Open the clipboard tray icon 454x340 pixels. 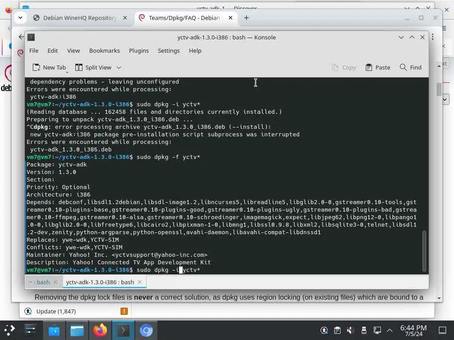(x=337, y=330)
